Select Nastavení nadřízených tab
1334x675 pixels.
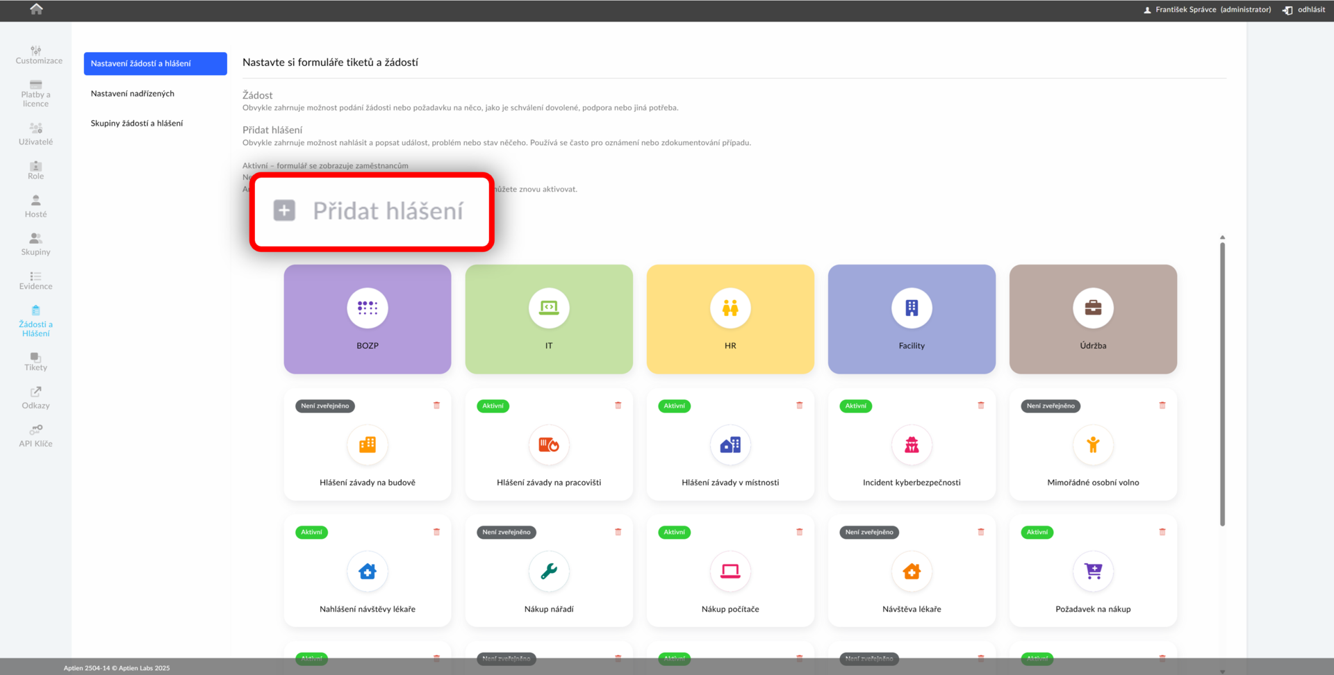click(x=133, y=94)
